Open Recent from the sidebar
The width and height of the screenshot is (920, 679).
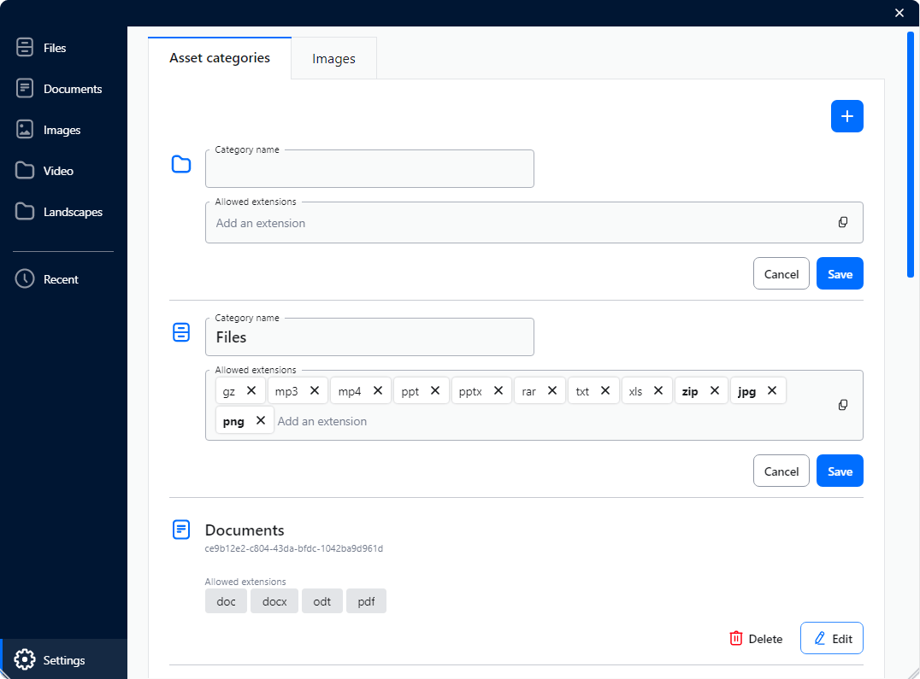pos(60,279)
